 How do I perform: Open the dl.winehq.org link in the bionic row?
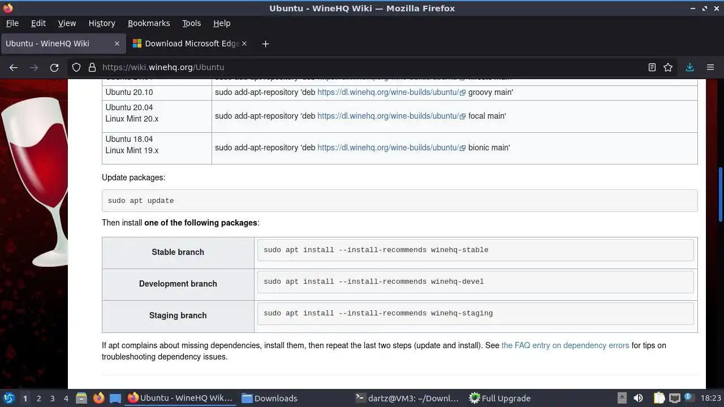[388, 148]
